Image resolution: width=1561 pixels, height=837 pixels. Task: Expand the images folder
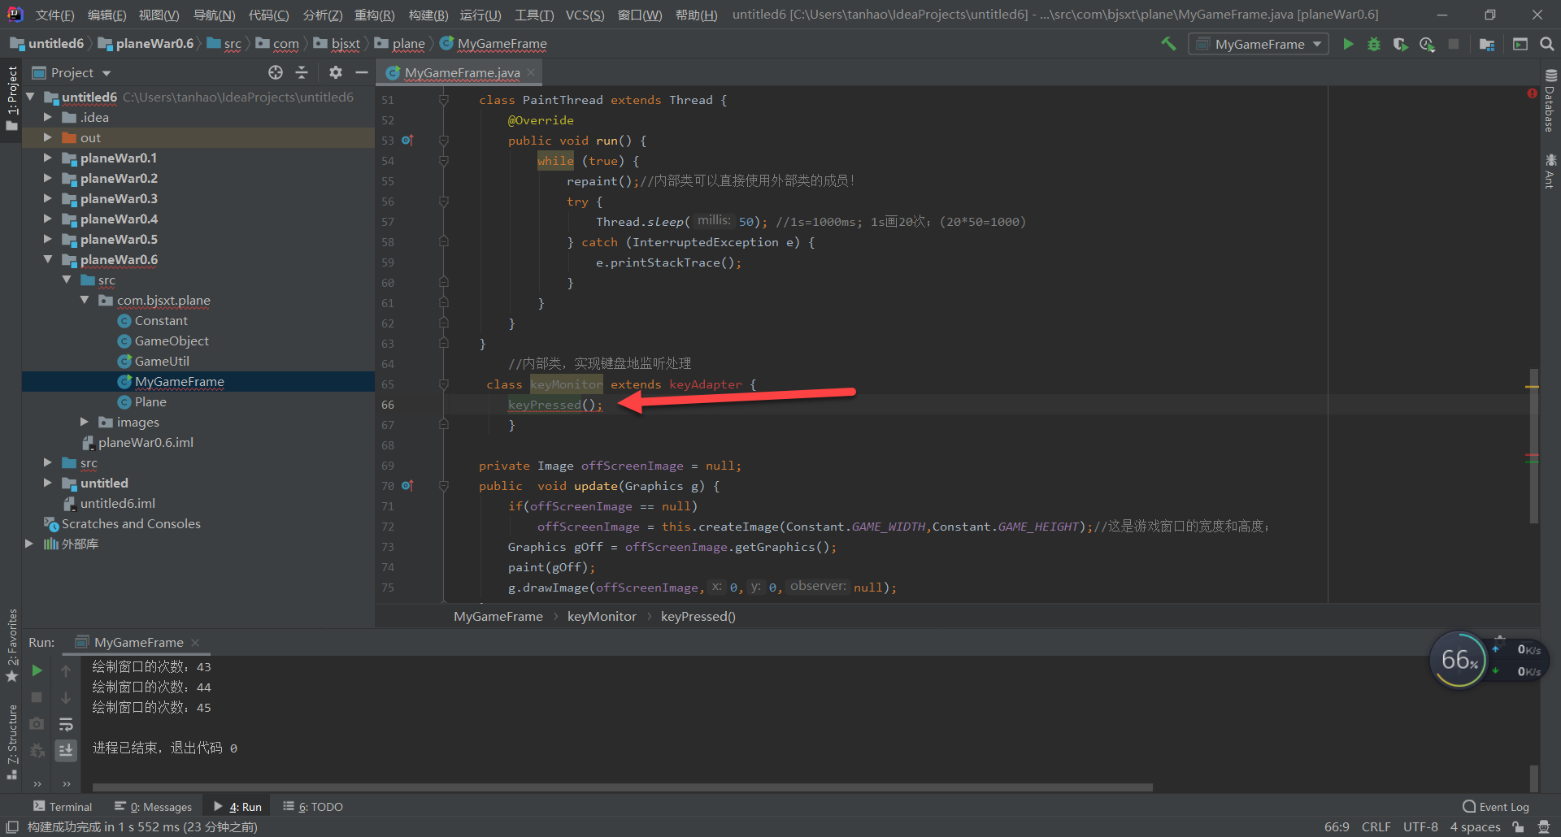pyautogui.click(x=85, y=422)
